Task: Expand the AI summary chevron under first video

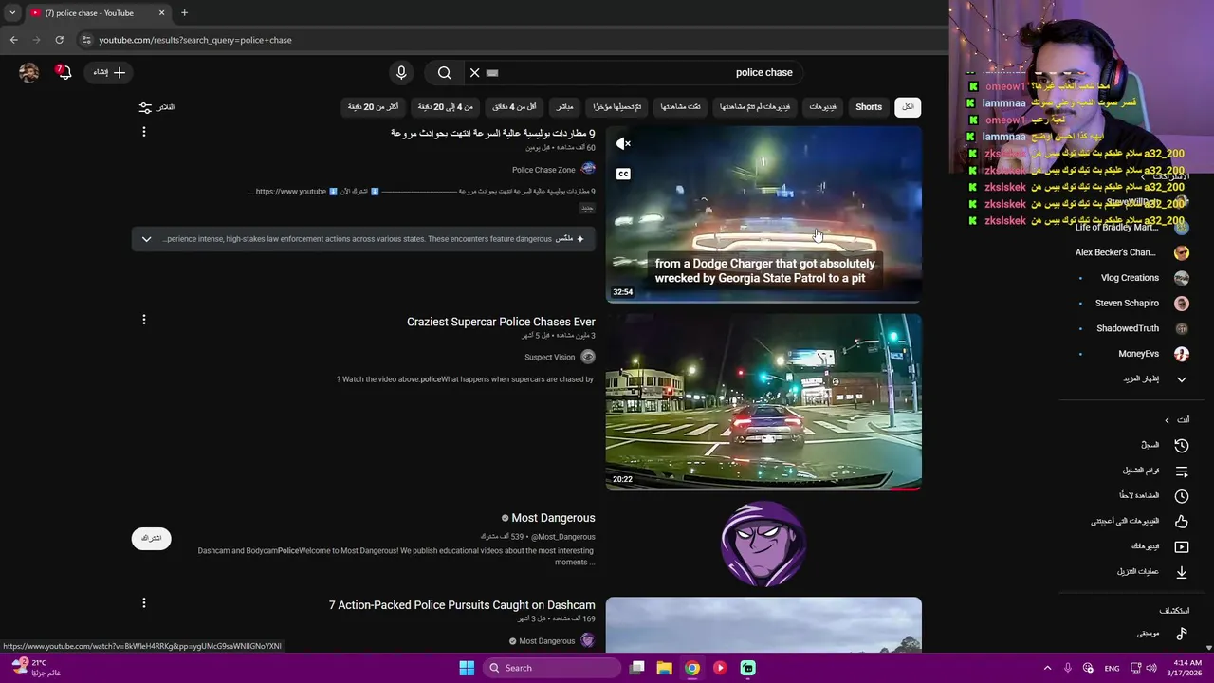Action: point(146,239)
